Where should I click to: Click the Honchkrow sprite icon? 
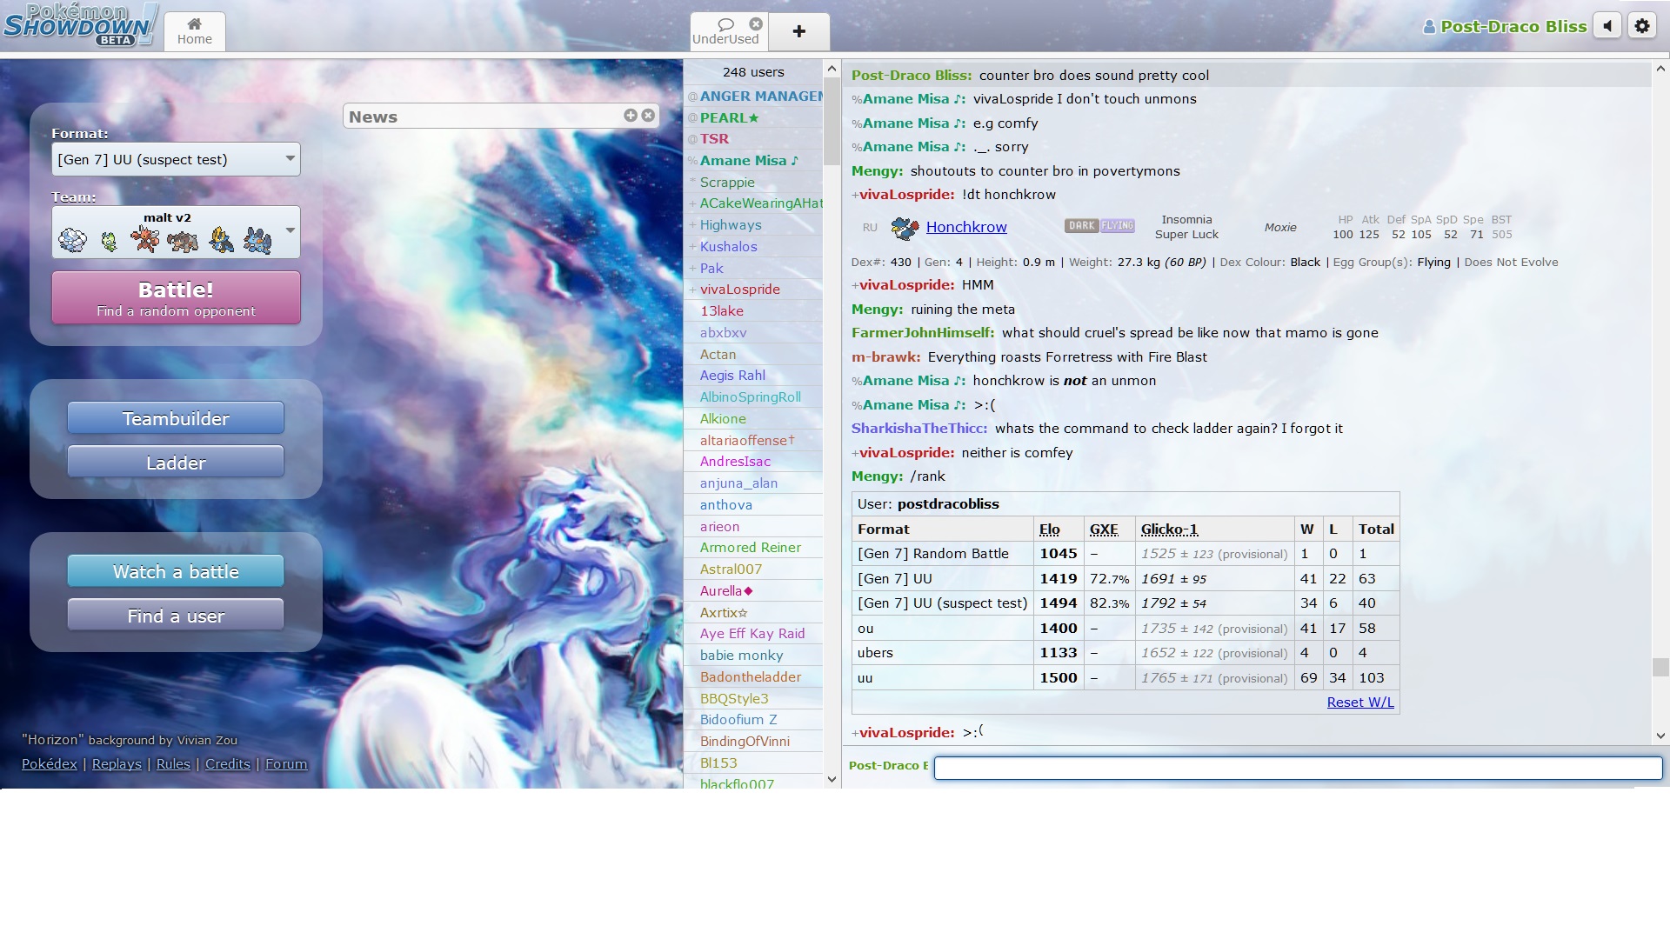(905, 228)
